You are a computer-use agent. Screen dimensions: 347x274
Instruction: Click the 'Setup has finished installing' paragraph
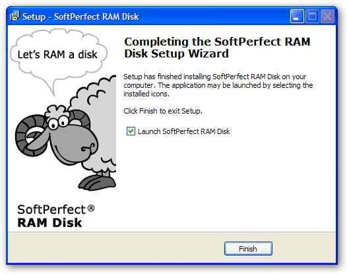(218, 85)
